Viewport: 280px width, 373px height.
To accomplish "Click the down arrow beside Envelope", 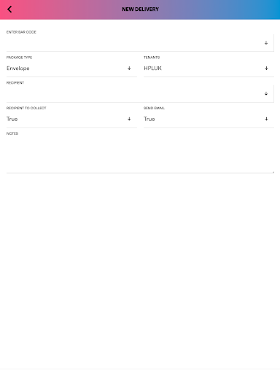I will coord(129,68).
